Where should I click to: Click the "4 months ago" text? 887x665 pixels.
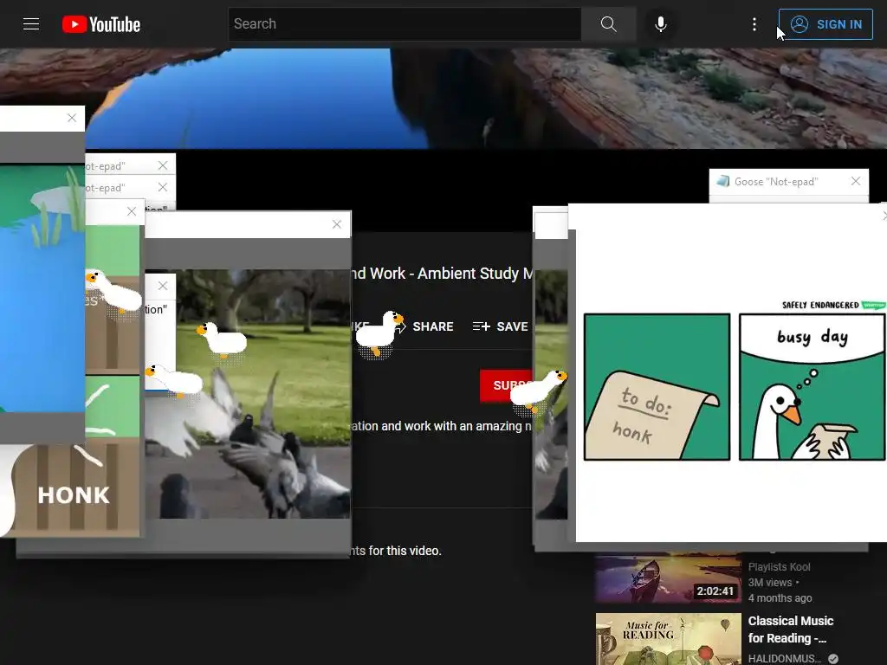click(780, 597)
